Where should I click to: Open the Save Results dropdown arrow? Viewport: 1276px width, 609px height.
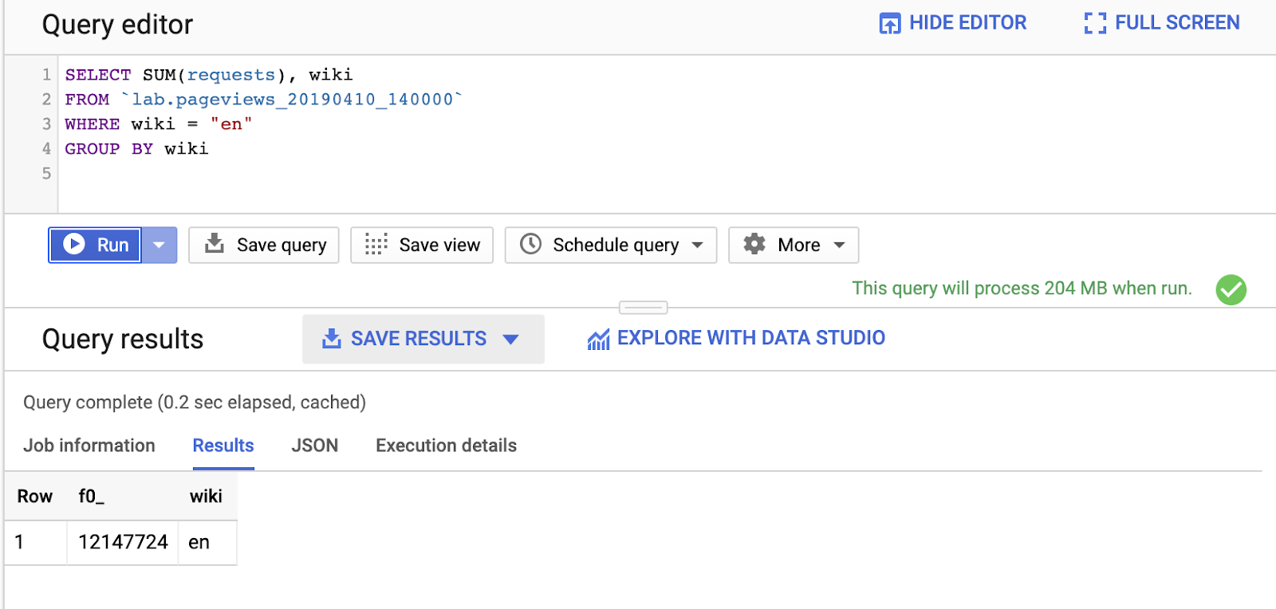tap(511, 340)
